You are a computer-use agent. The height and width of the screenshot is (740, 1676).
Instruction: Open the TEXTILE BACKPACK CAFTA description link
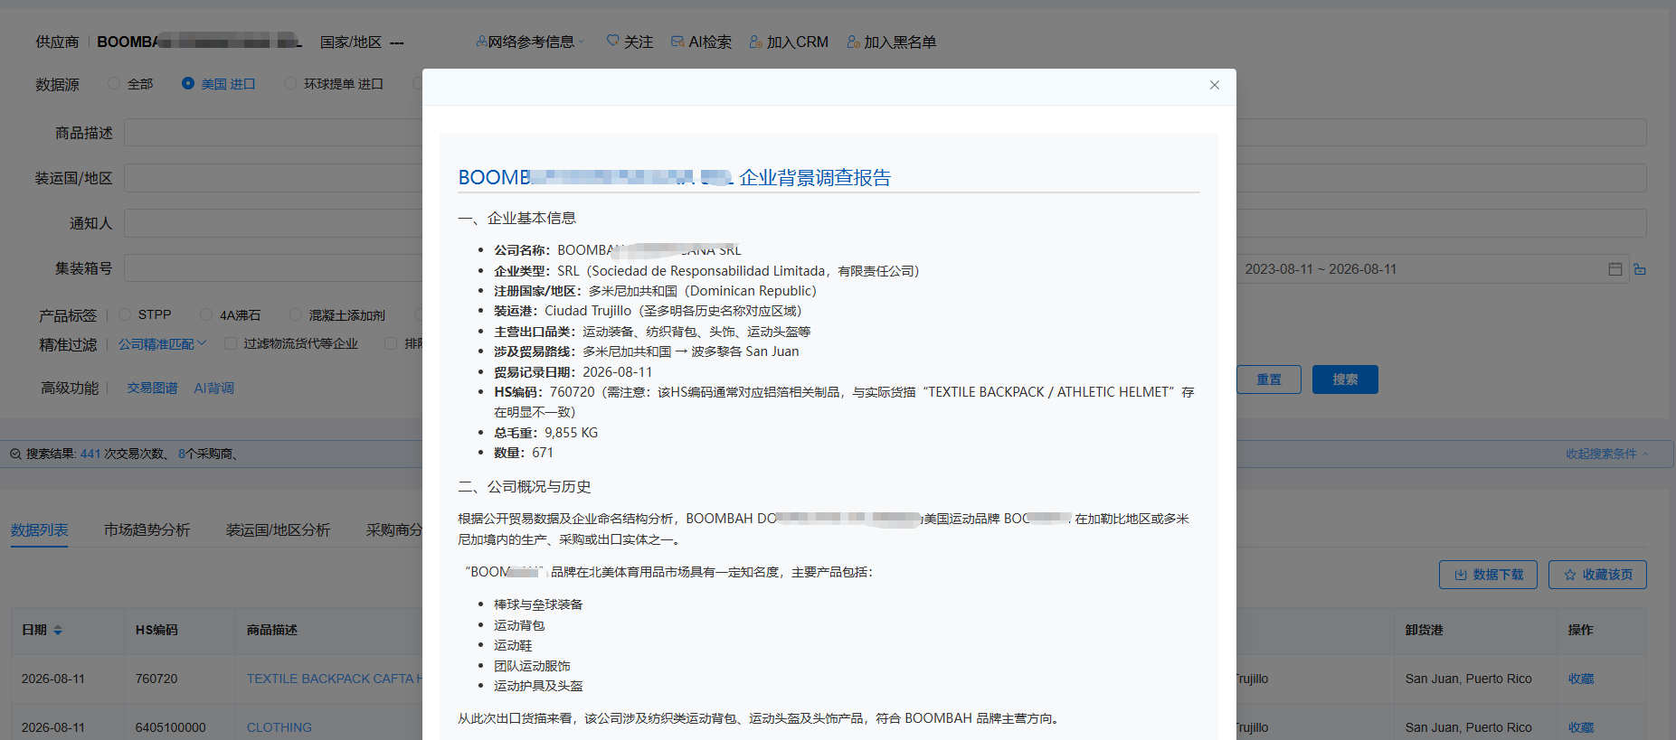tap(335, 679)
